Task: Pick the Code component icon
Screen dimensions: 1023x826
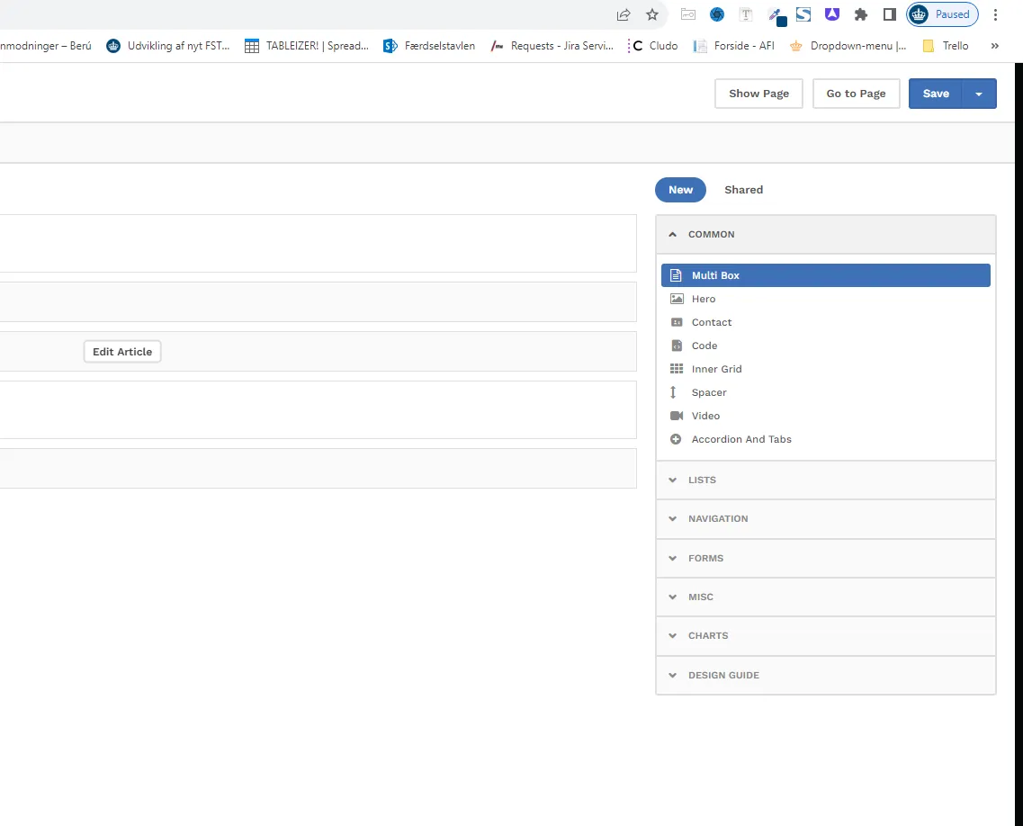Action: pos(677,346)
